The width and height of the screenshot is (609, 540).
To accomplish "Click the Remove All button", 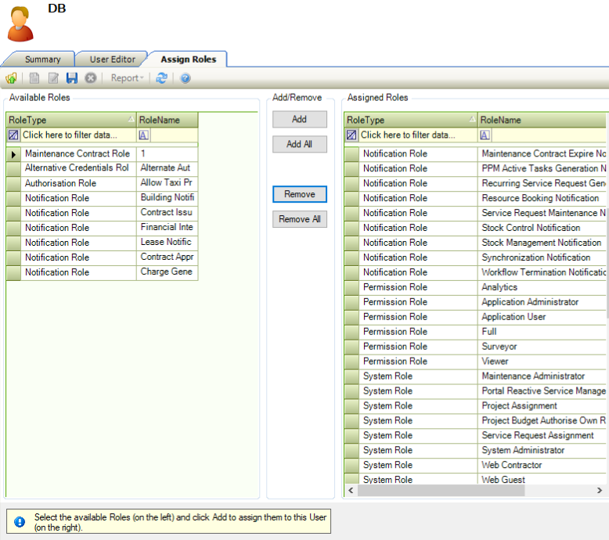I will tap(299, 220).
